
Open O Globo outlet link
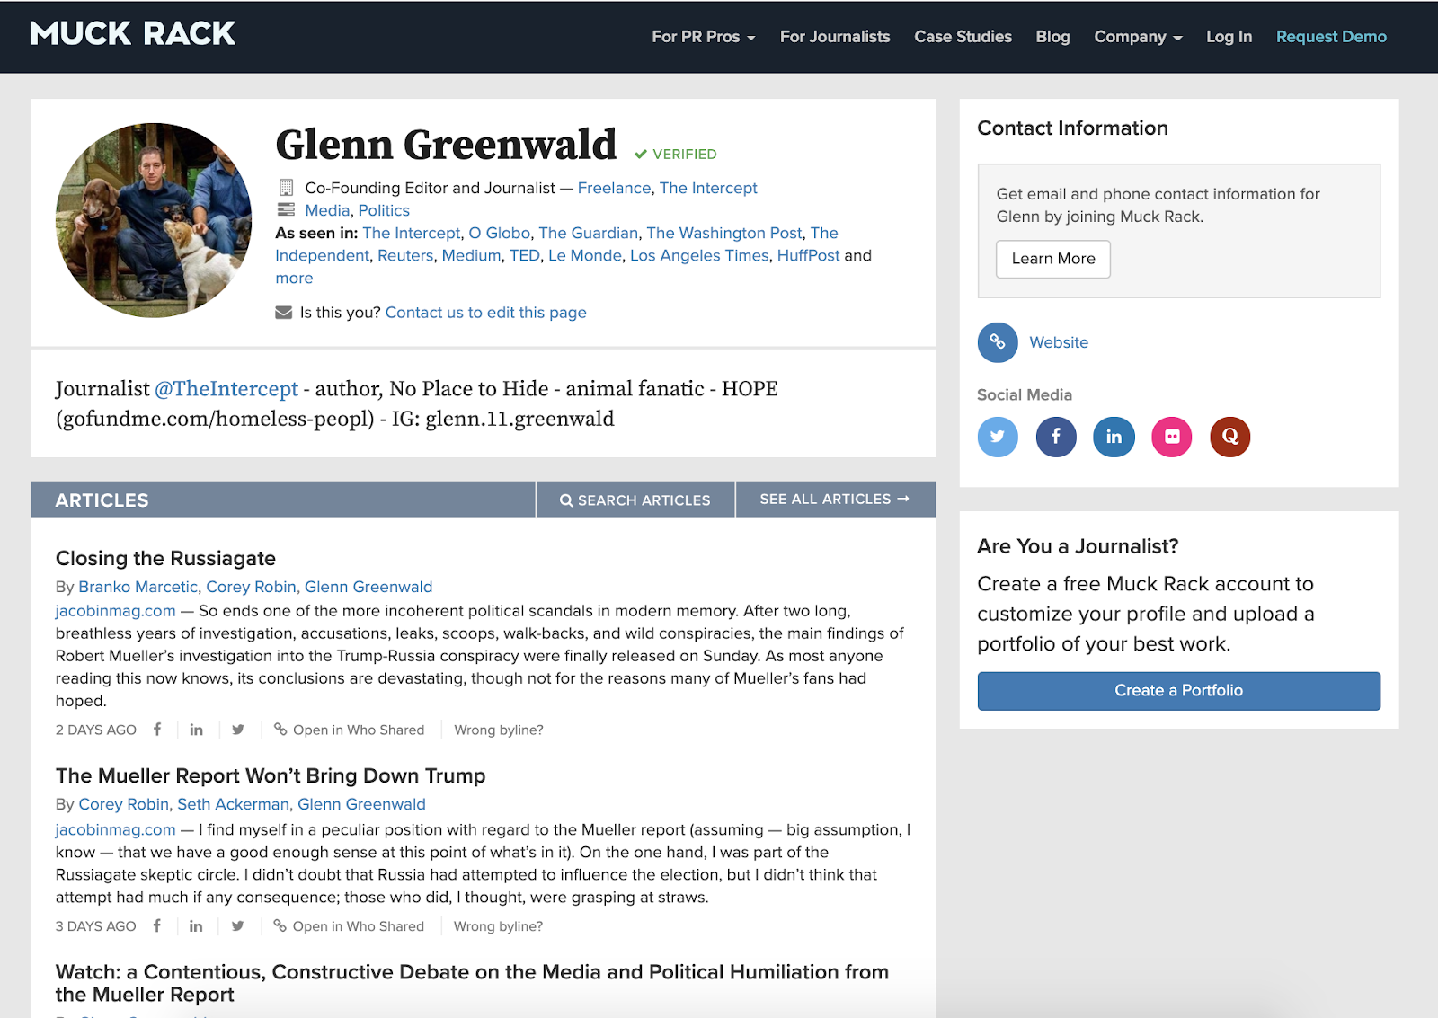(500, 233)
